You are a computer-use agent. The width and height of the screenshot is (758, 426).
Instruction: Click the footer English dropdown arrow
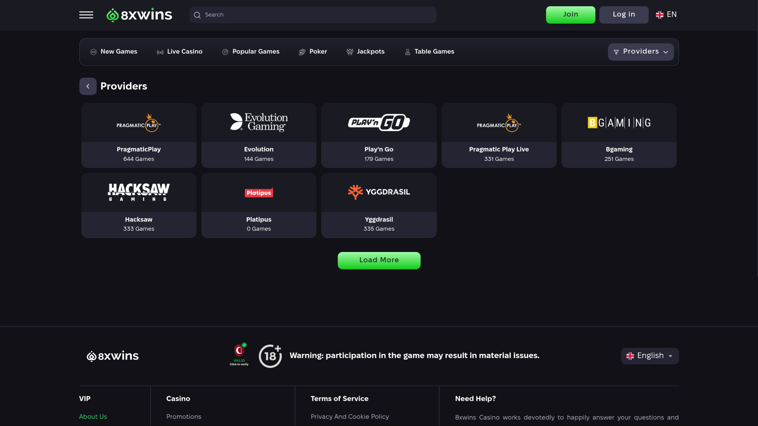click(x=670, y=356)
